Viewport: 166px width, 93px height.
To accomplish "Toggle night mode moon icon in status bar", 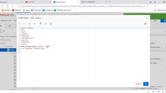I will [x=148, y=92].
